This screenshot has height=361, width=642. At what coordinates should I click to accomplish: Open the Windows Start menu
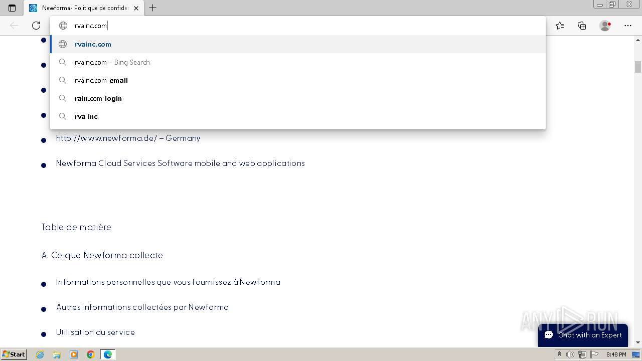[x=14, y=354]
